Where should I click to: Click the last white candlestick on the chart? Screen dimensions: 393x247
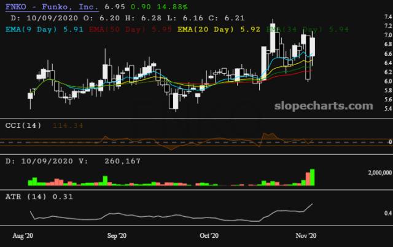click(313, 46)
